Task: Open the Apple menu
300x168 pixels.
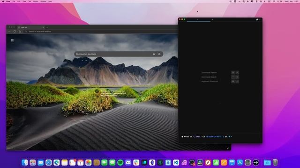Action: (x=3, y=1)
